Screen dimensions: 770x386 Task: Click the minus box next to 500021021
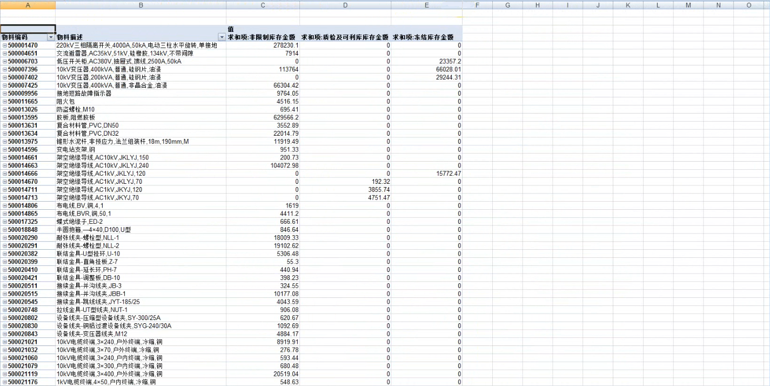(x=5, y=342)
